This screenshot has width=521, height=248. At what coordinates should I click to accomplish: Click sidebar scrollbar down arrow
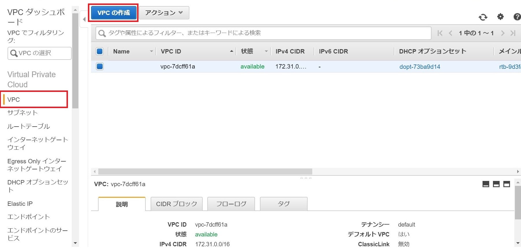tap(75, 243)
